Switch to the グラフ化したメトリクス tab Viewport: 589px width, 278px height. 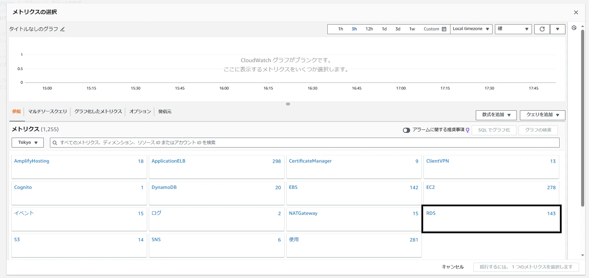coord(98,111)
